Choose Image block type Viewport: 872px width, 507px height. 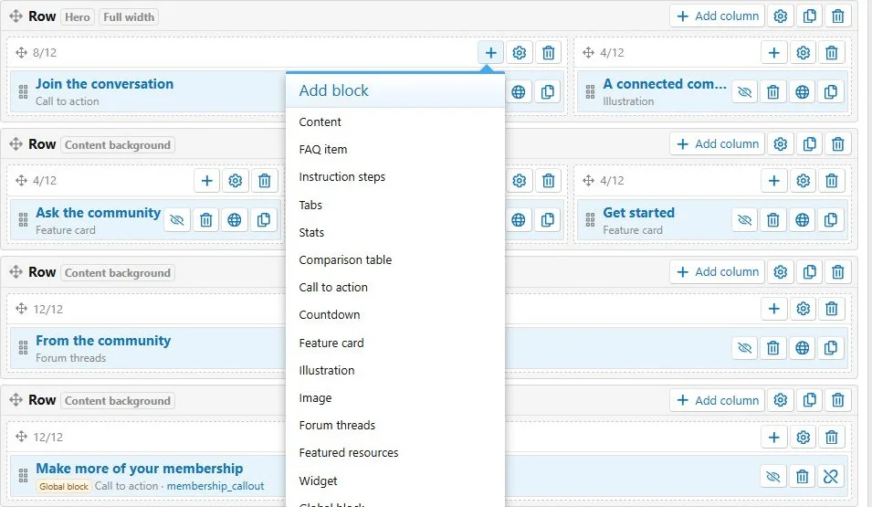(x=394, y=398)
